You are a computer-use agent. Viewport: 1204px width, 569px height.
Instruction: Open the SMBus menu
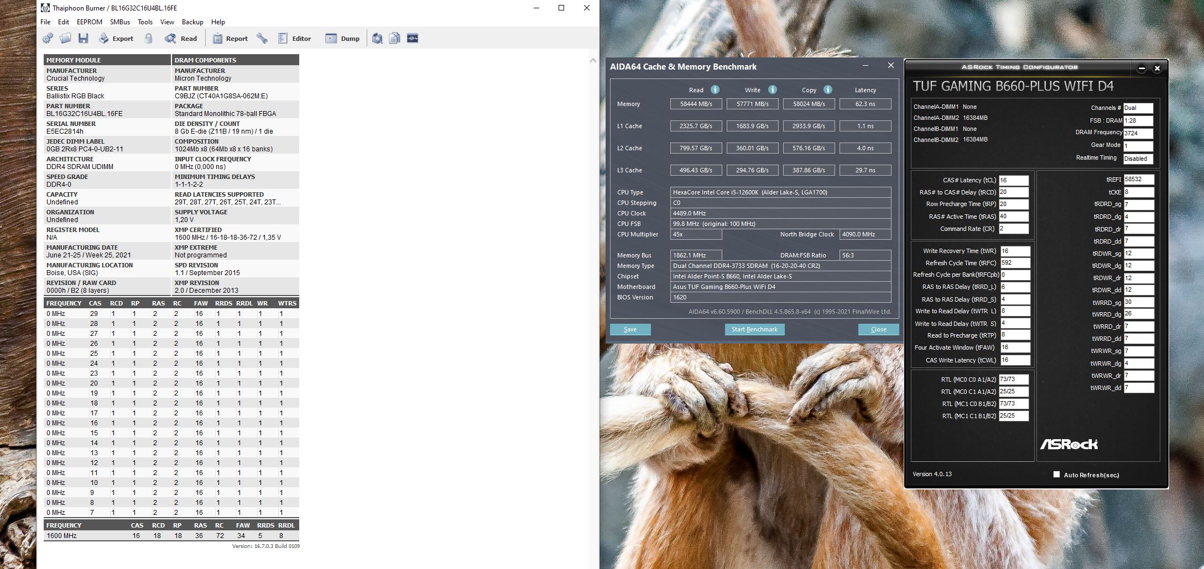pyautogui.click(x=120, y=22)
